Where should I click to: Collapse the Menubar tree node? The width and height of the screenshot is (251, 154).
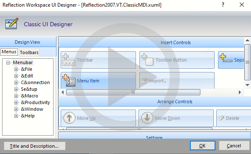[8, 62]
